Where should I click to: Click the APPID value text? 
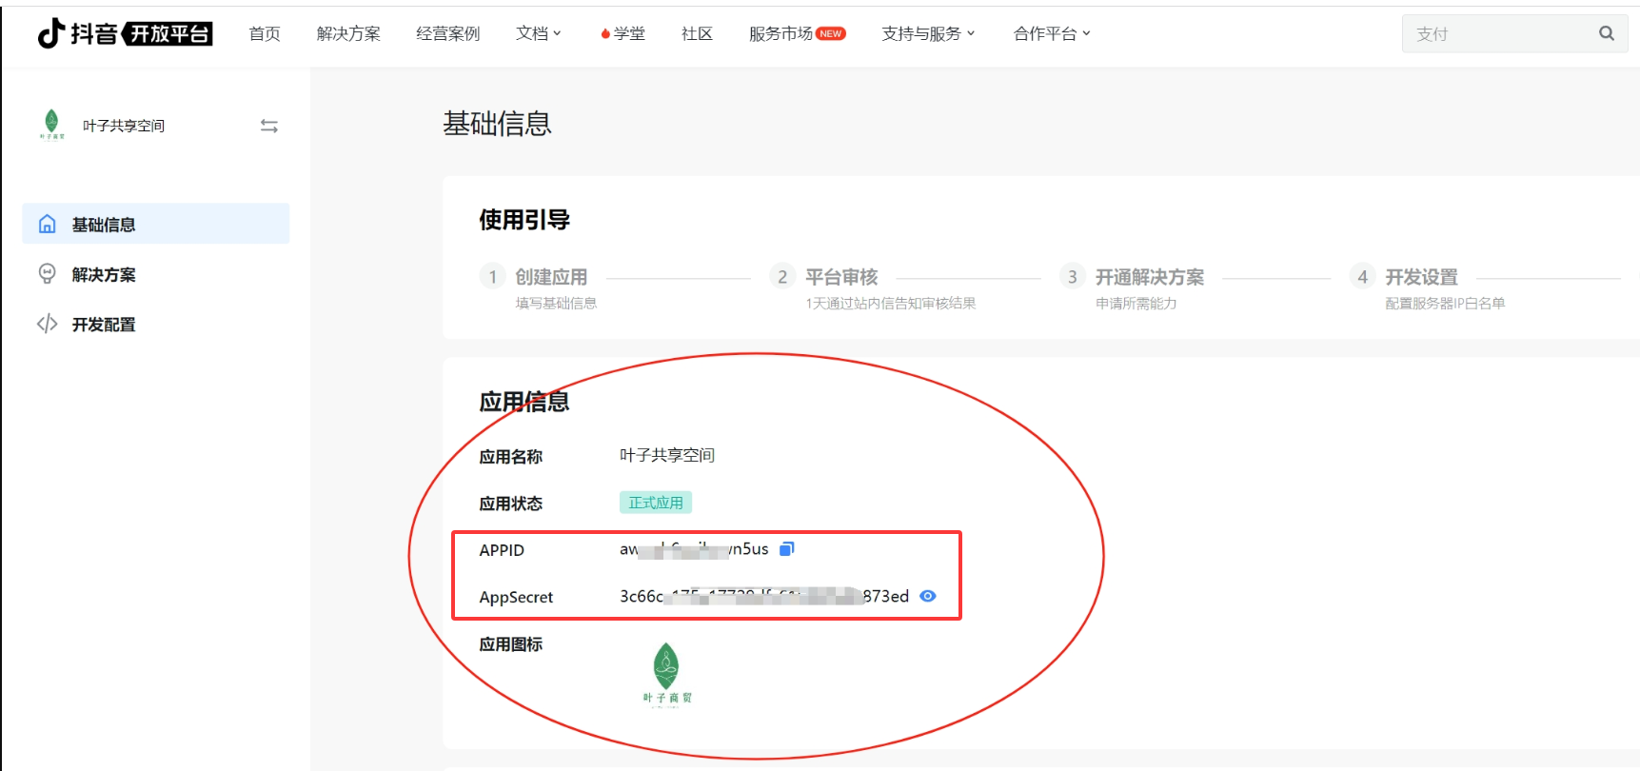click(x=694, y=549)
